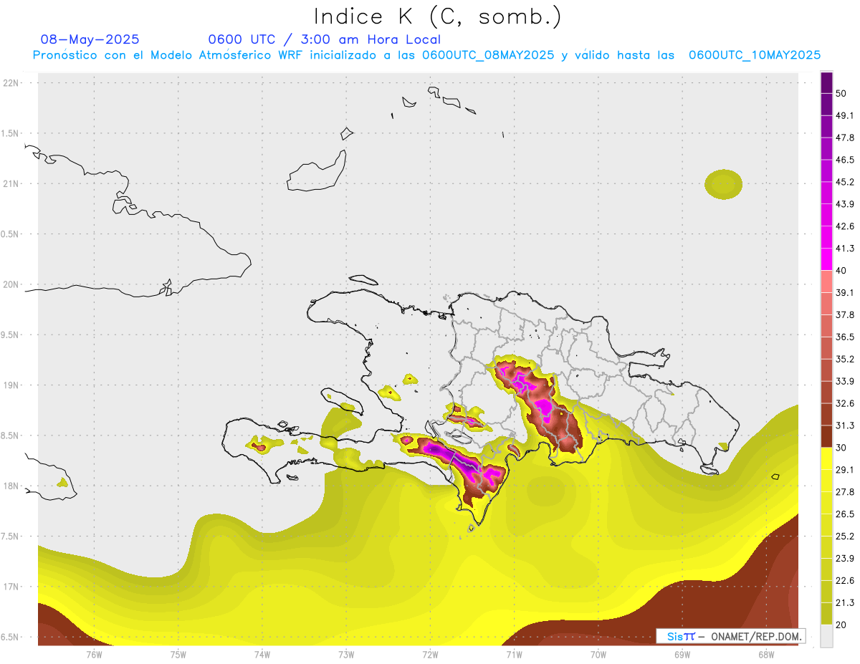Click the '17N' latitude axis label
The height and width of the screenshot is (664, 860).
tap(11, 587)
